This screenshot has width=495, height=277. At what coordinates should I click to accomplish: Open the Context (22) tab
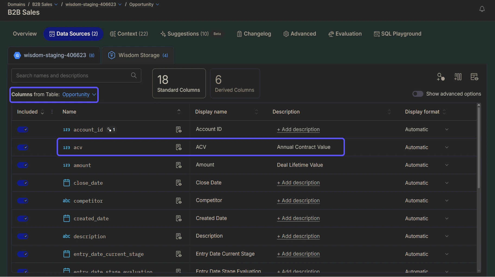[x=129, y=34]
